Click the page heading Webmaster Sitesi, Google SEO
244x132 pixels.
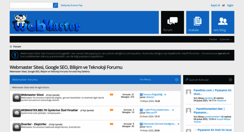point(66,67)
